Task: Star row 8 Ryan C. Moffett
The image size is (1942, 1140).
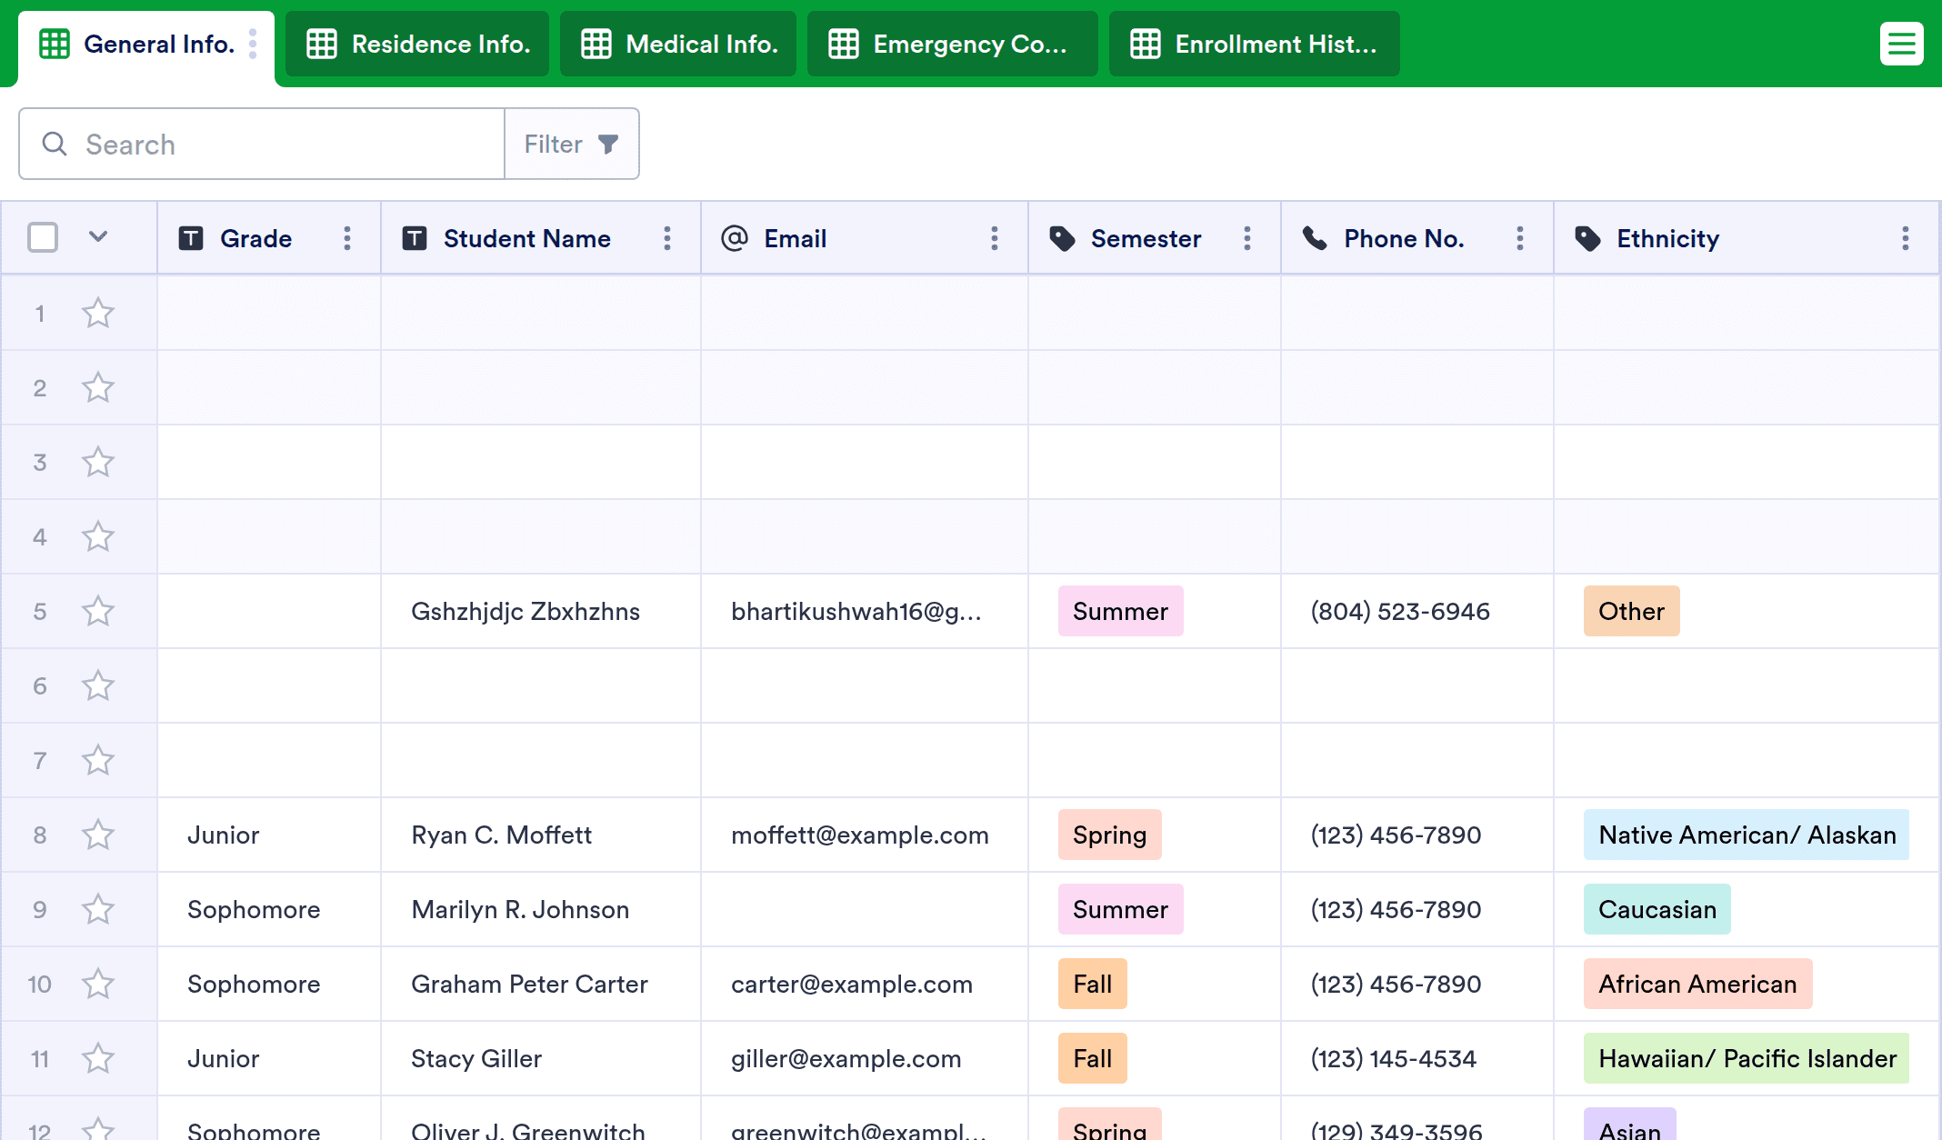Action: (98, 835)
